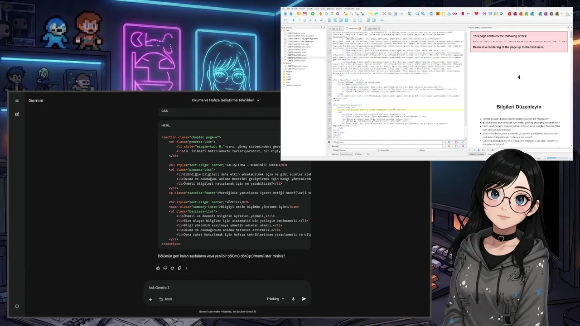
Task: Click Save icon in Sigil toolbar
Action: coord(304,14)
